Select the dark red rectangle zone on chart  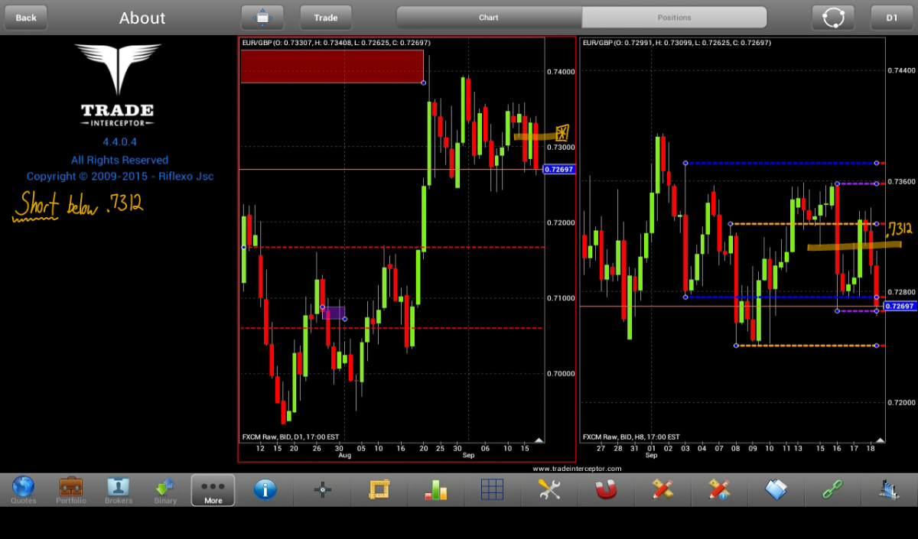point(332,66)
